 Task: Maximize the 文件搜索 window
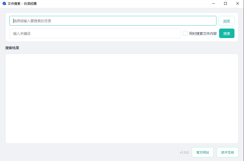click(x=225, y=4)
